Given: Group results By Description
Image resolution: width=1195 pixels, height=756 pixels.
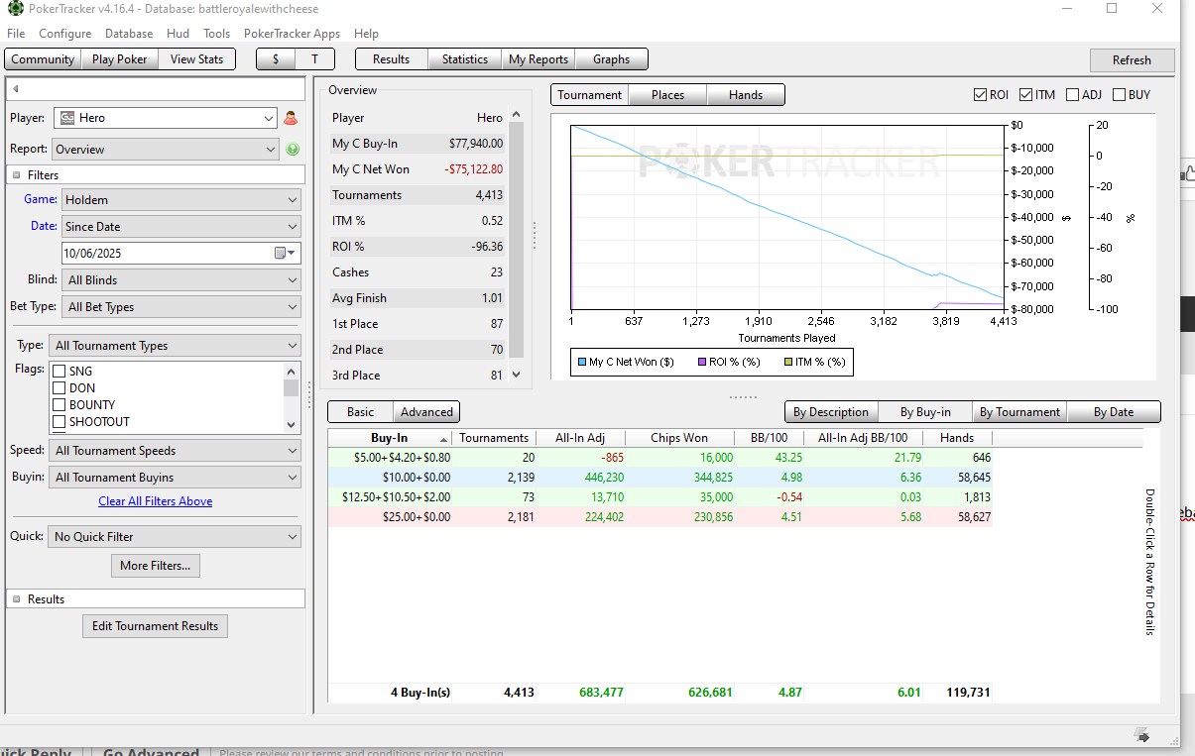Looking at the screenshot, I should (x=831, y=412).
